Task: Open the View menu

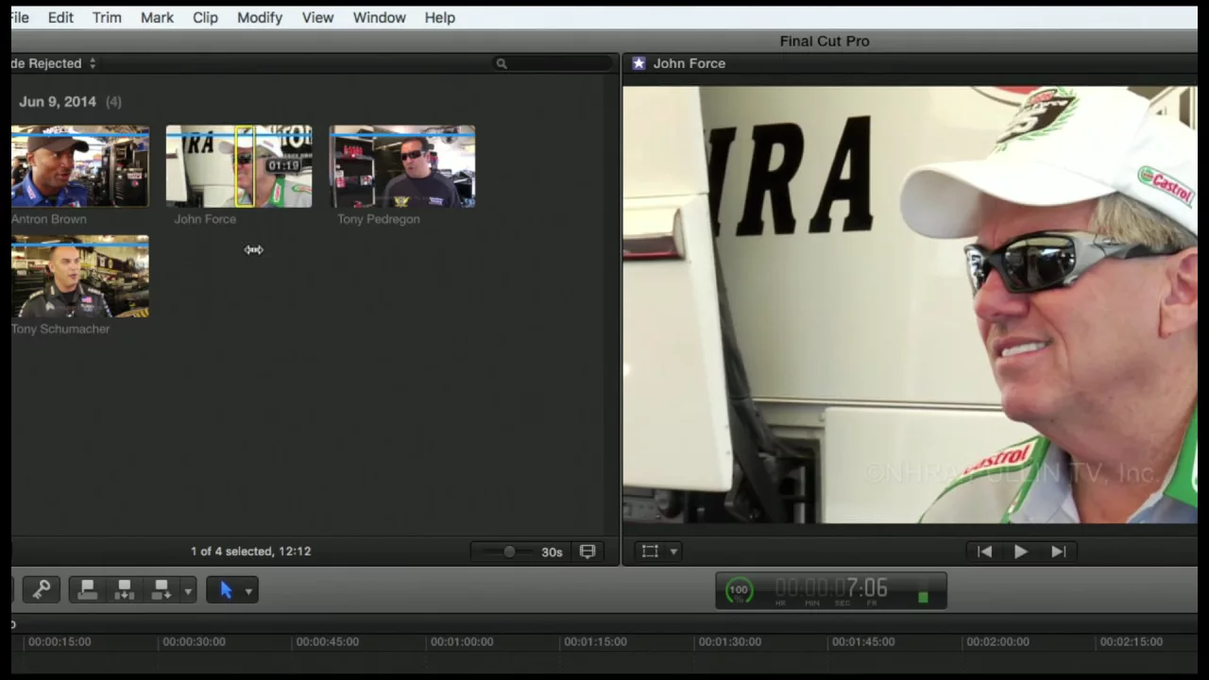Action: pos(317,18)
